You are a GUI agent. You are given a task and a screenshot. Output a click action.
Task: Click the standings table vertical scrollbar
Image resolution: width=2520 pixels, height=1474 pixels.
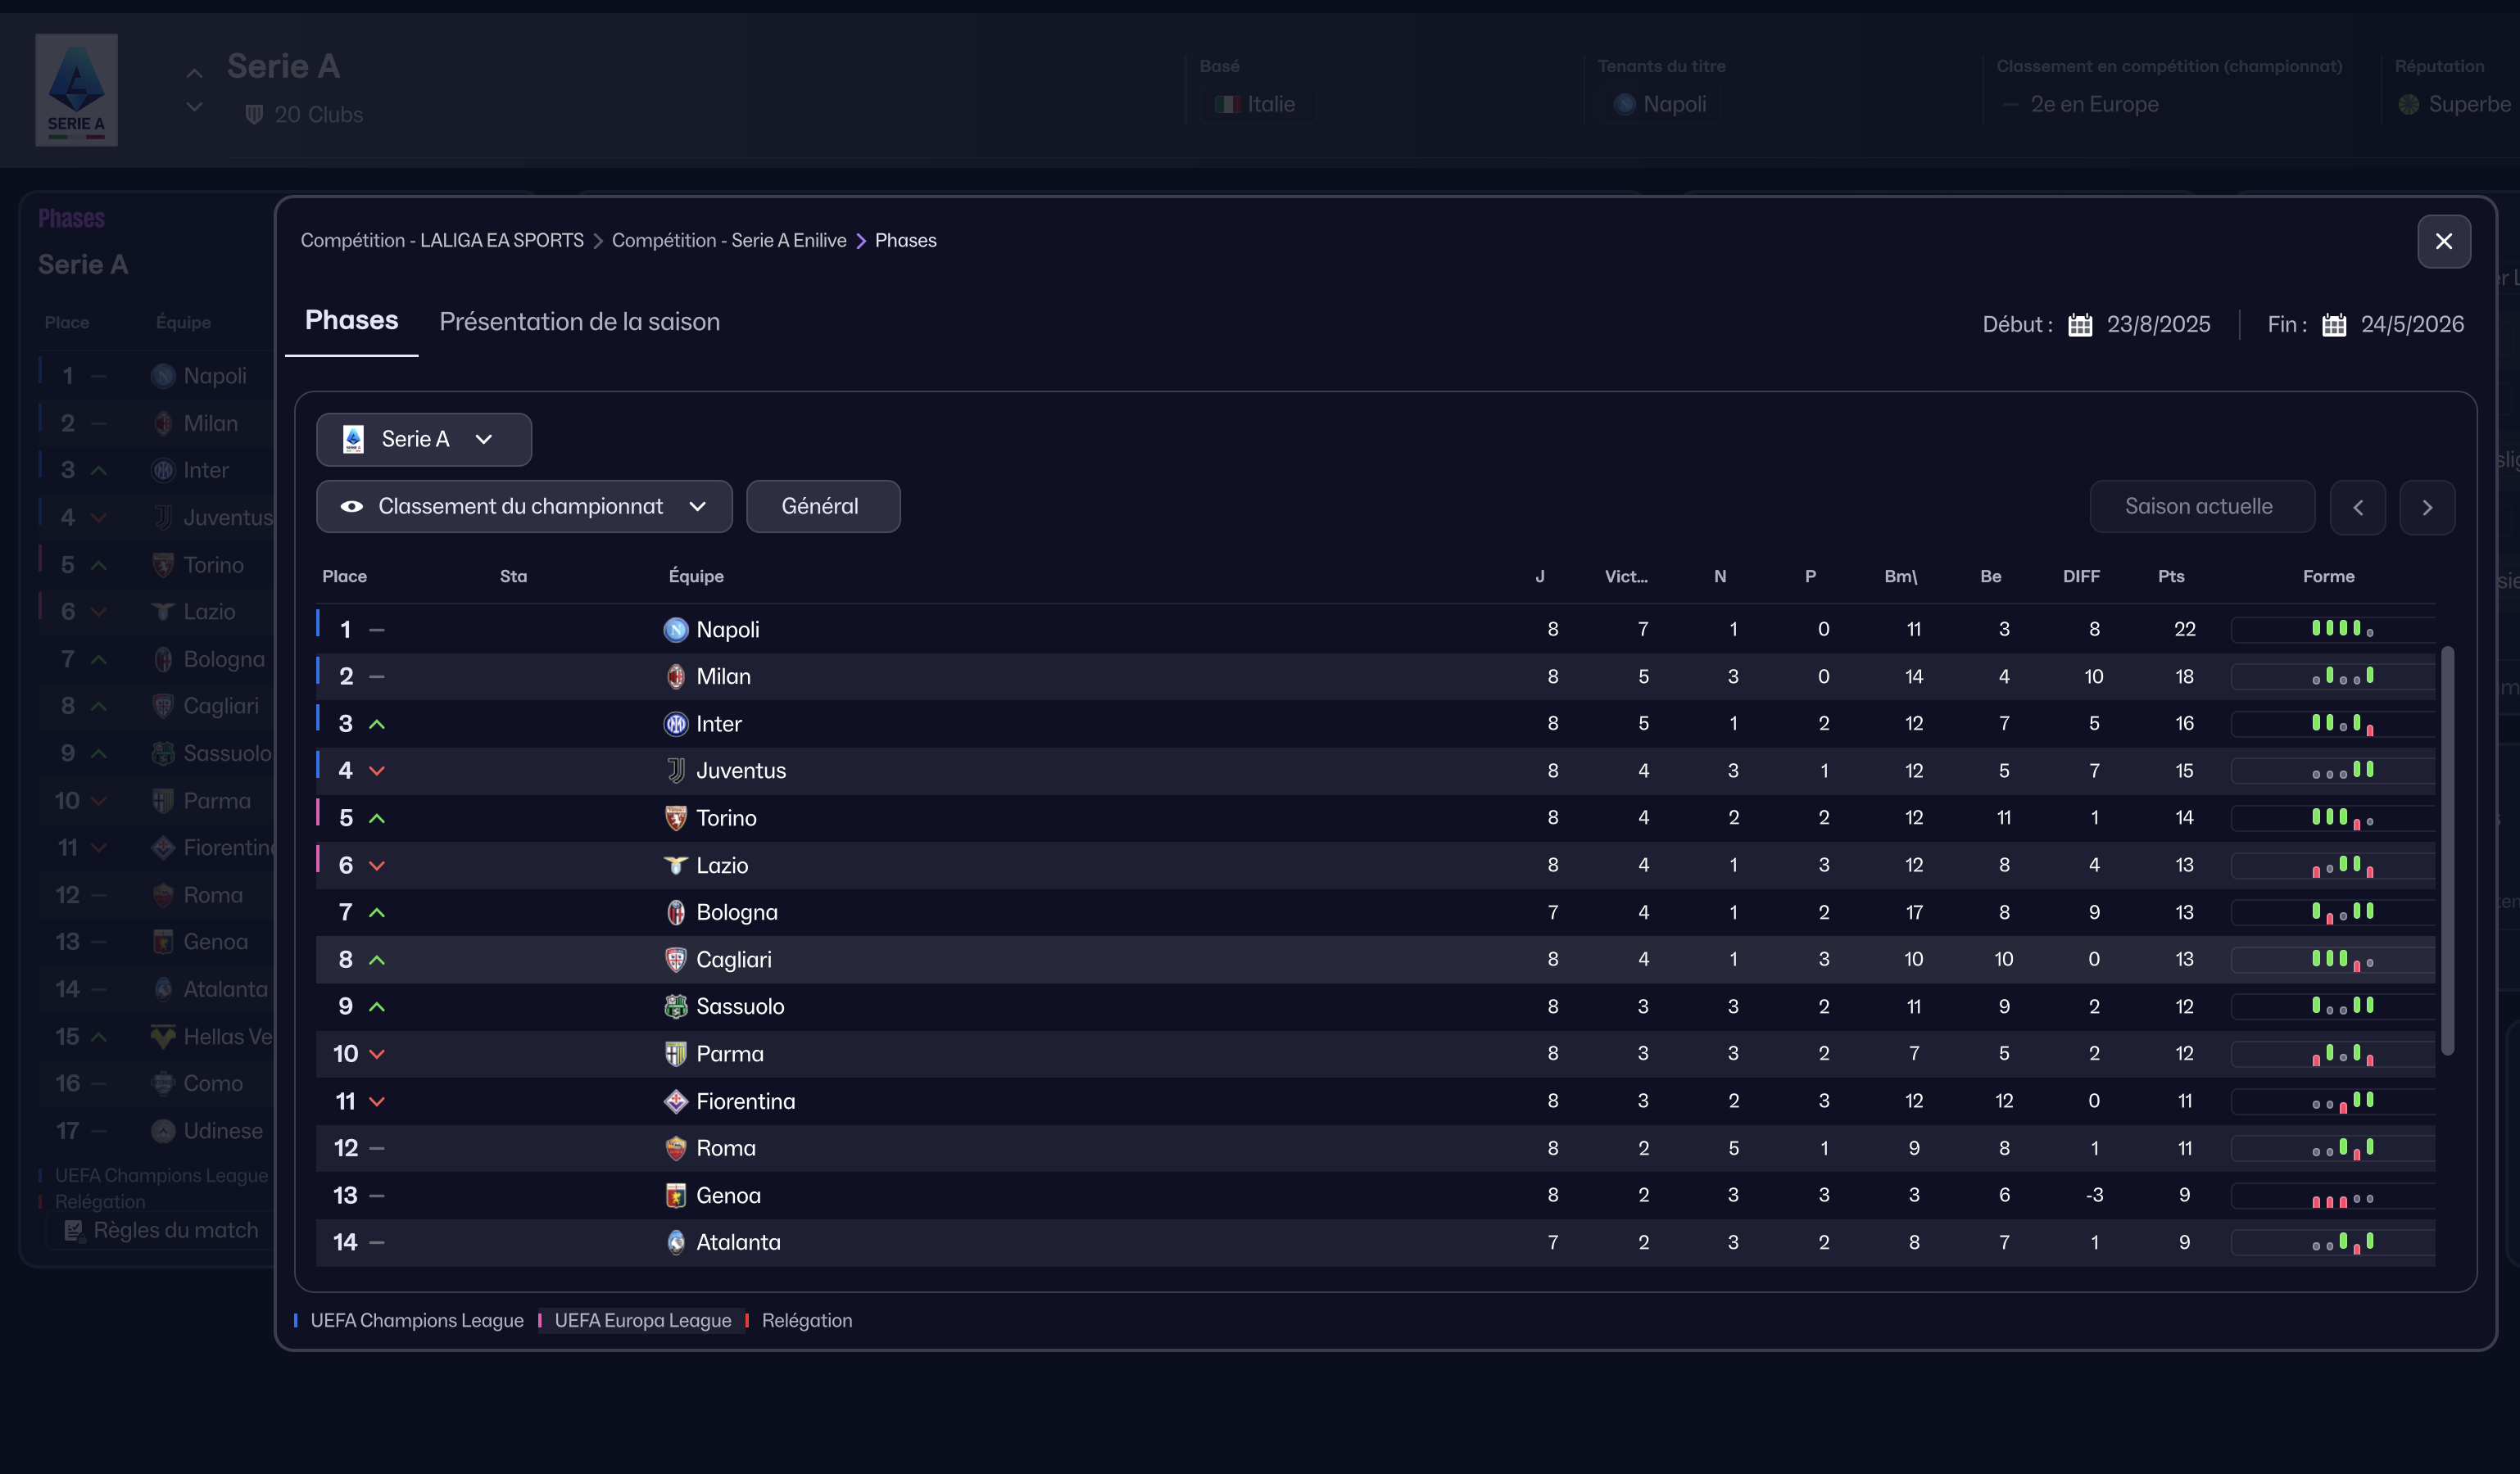pyautogui.click(x=2447, y=849)
